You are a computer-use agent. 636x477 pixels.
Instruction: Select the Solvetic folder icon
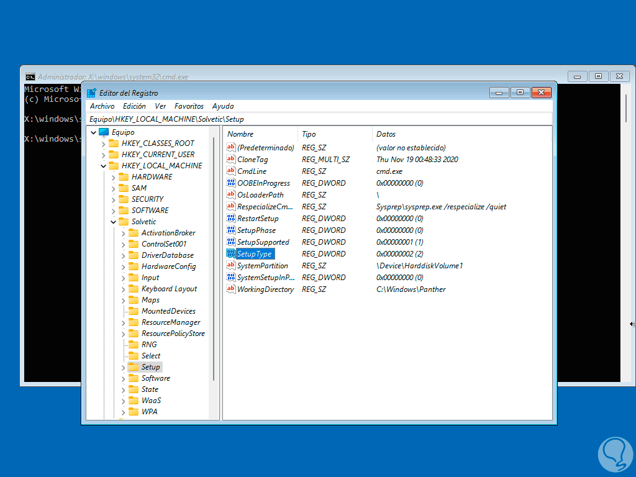pyautogui.click(x=124, y=222)
